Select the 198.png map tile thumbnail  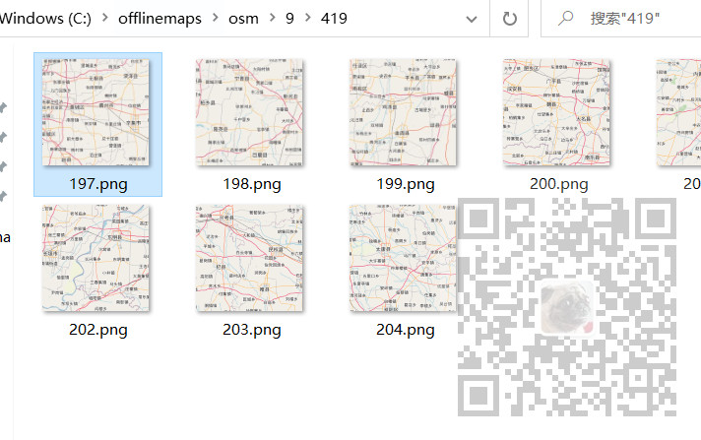coord(249,112)
